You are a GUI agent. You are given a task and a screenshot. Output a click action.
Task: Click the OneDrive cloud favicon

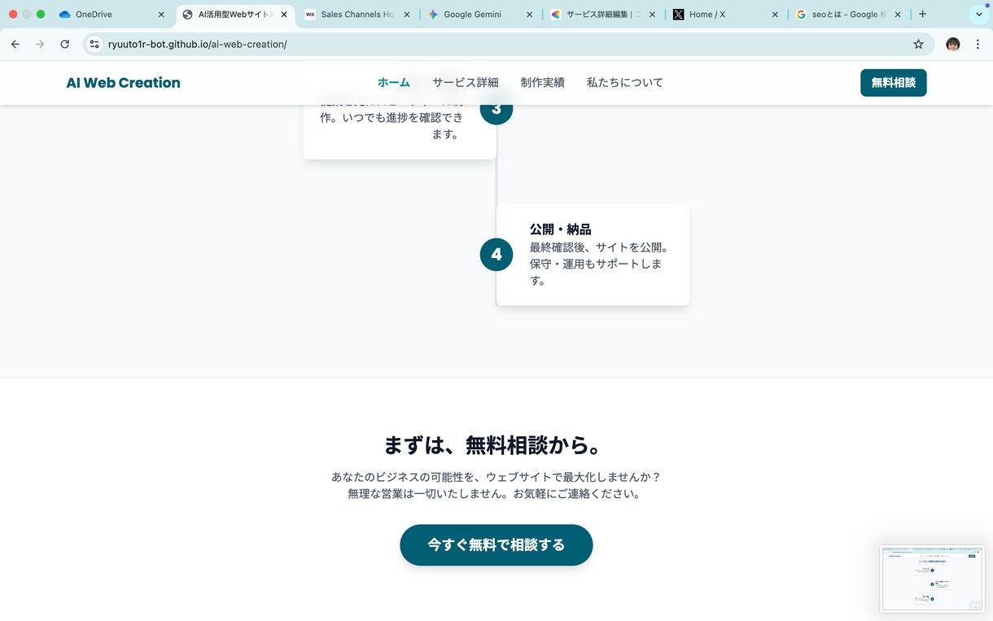pos(65,15)
